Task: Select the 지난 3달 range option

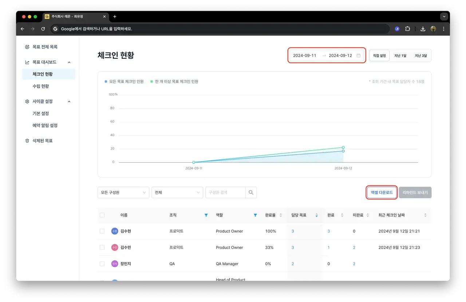Action: pos(421,56)
